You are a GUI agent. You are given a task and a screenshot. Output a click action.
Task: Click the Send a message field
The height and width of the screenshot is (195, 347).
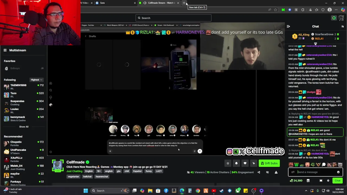coord(316,172)
